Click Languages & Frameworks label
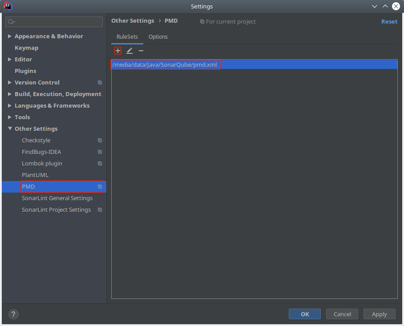Screen dimensions: 404x326 pos(52,105)
